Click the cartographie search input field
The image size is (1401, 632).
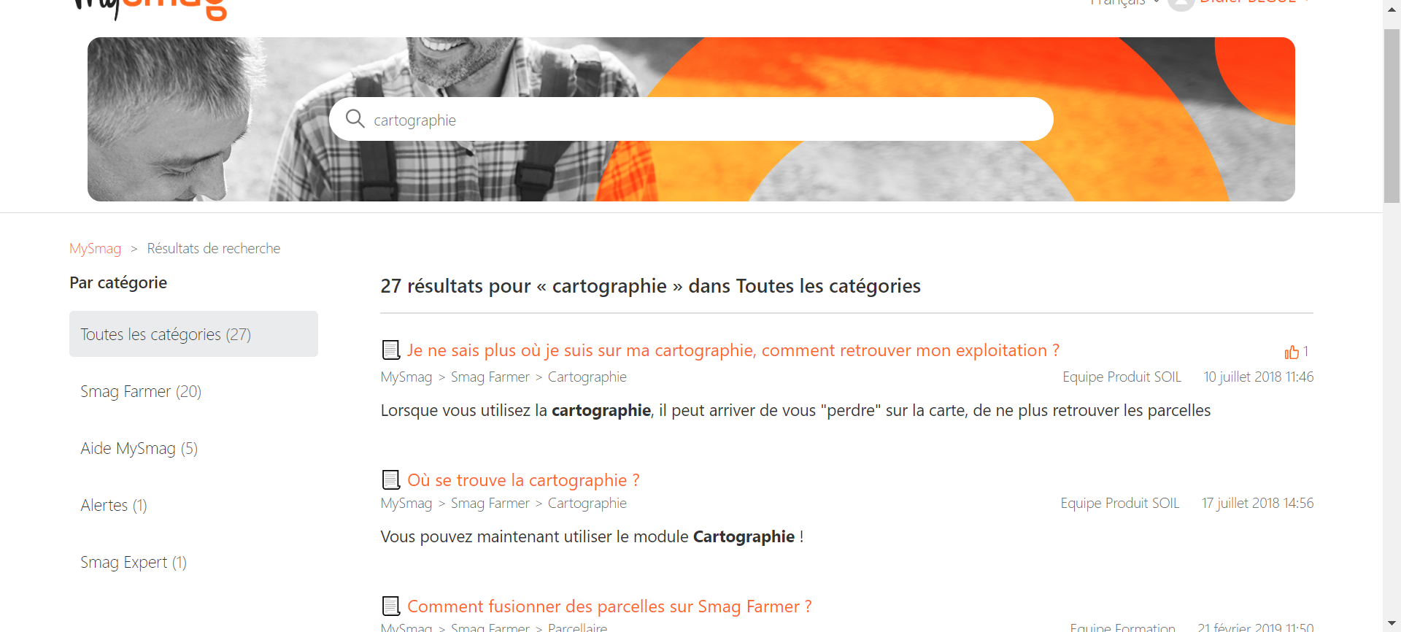(691, 119)
